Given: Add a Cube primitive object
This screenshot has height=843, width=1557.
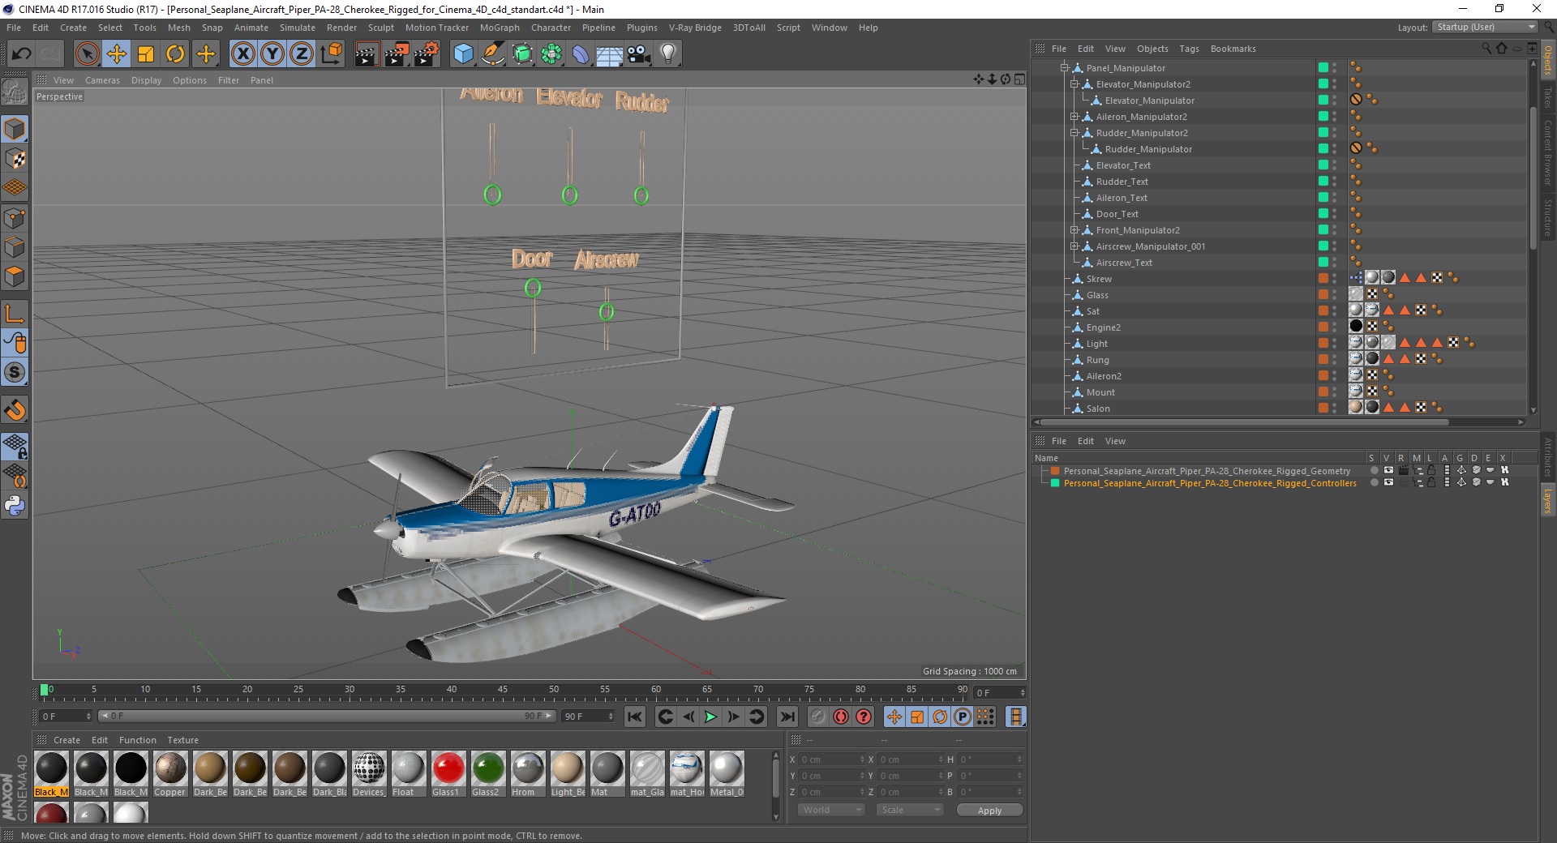Looking at the screenshot, I should point(463,54).
